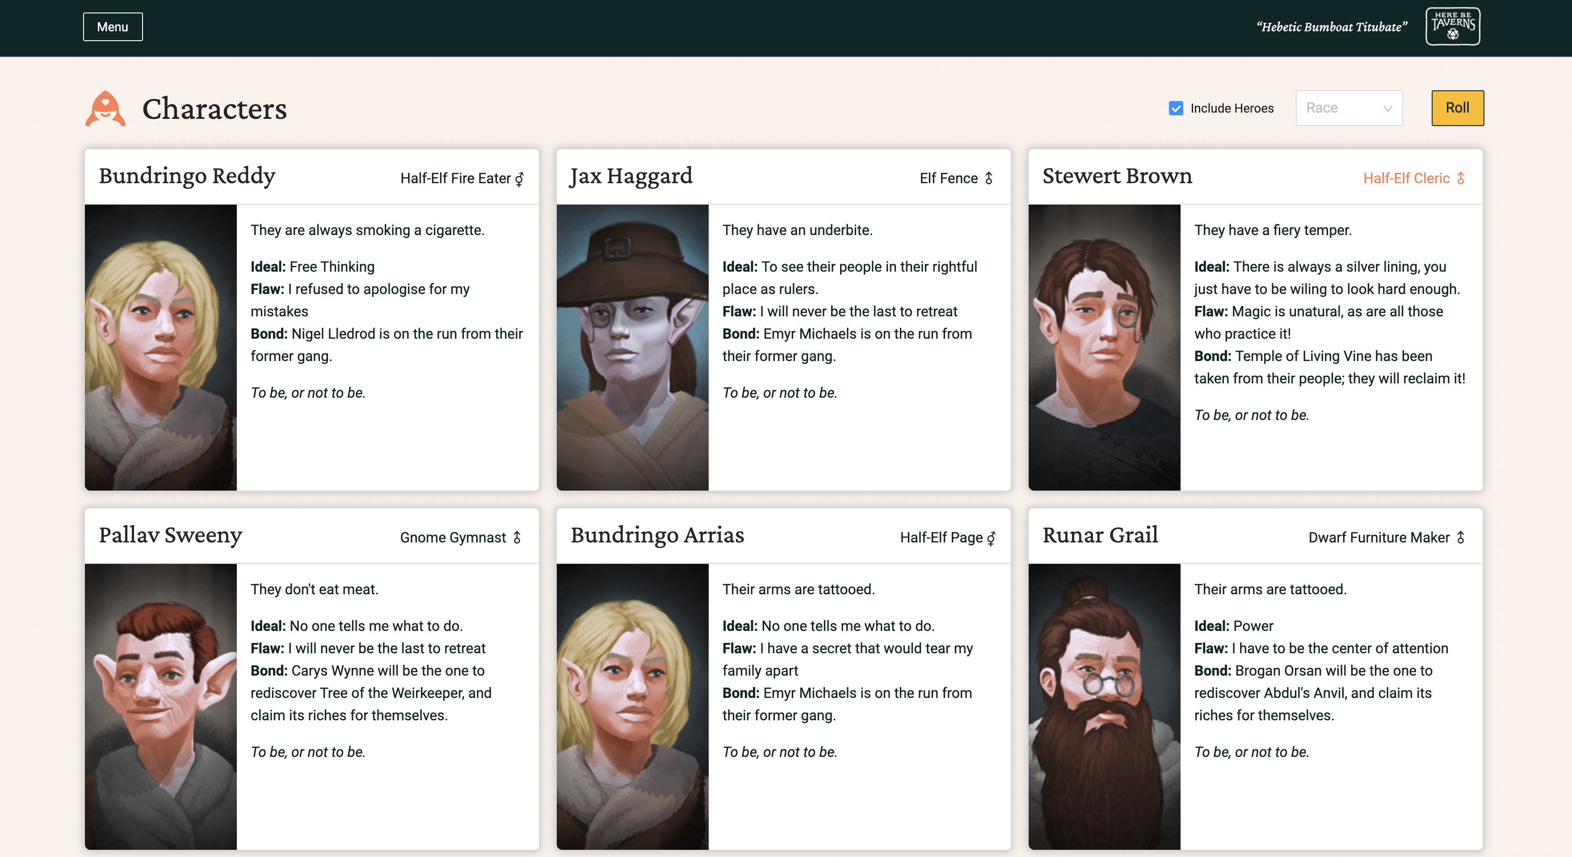
Task: Click the orange Characters hooded figure icon
Action: tap(105, 109)
